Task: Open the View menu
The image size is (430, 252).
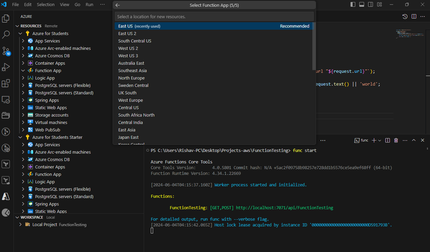Action: tap(64, 4)
